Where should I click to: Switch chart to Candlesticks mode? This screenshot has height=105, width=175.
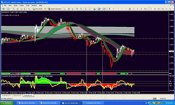coord(69,9)
